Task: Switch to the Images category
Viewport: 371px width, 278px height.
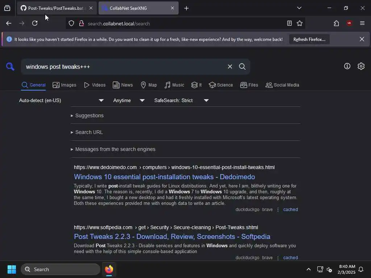Action: (64, 85)
